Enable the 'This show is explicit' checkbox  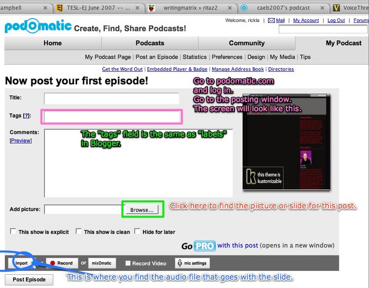pos(13,231)
